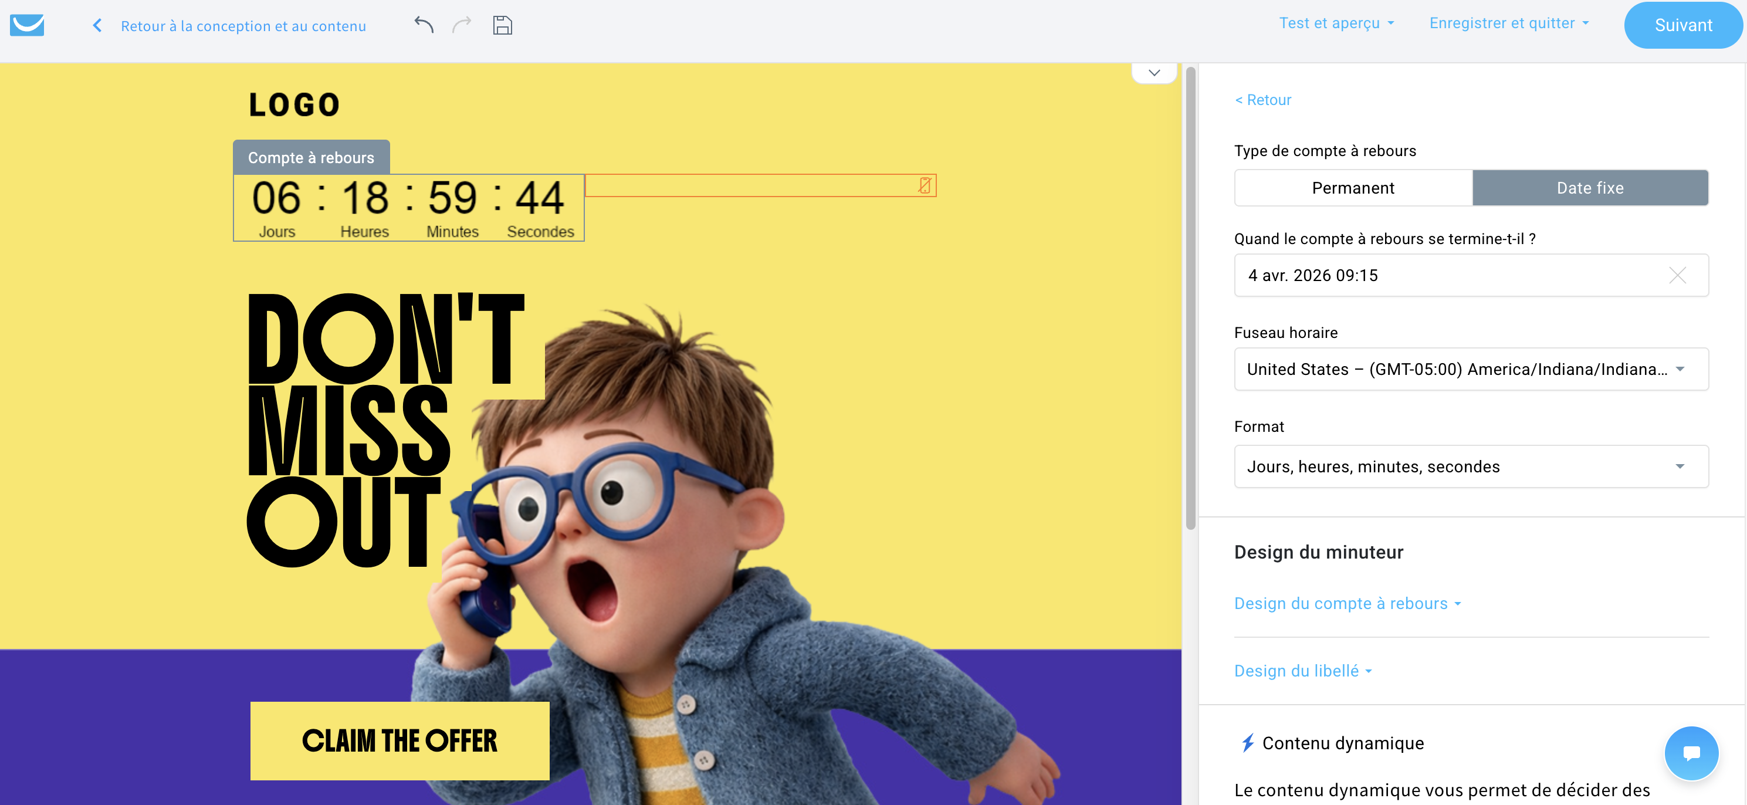Open the Format dropdown

point(1471,466)
